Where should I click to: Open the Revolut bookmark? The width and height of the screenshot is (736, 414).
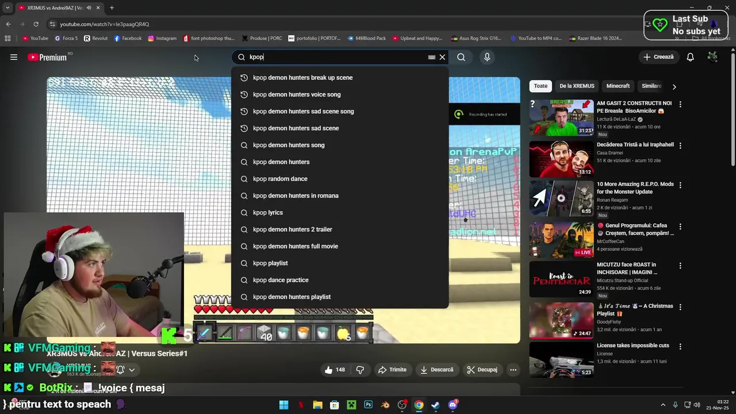(96, 39)
